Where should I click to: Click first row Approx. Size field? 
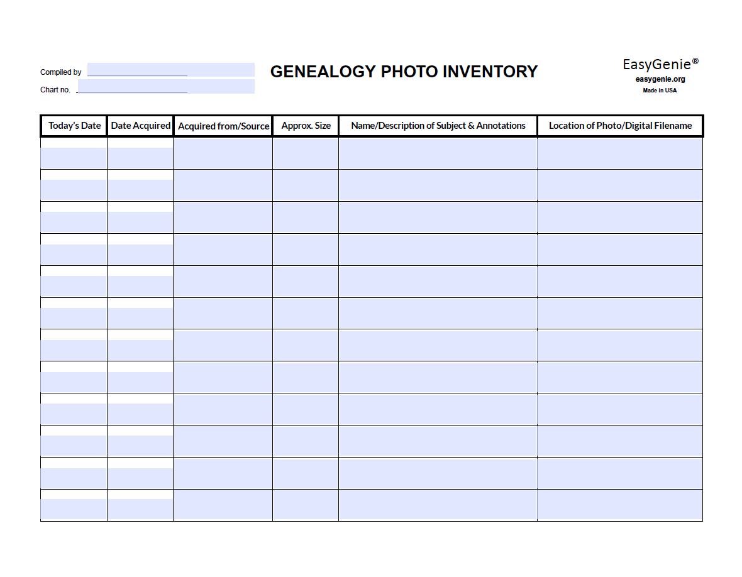306,153
